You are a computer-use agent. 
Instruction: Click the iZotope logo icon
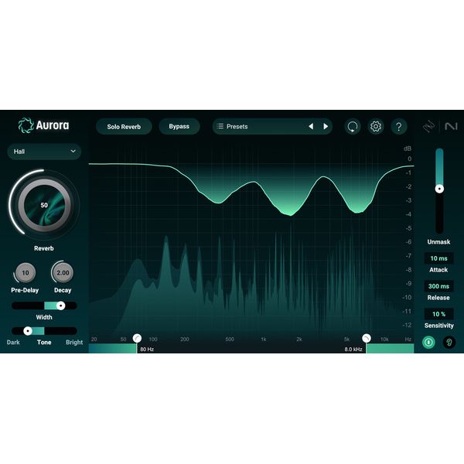pos(428,126)
